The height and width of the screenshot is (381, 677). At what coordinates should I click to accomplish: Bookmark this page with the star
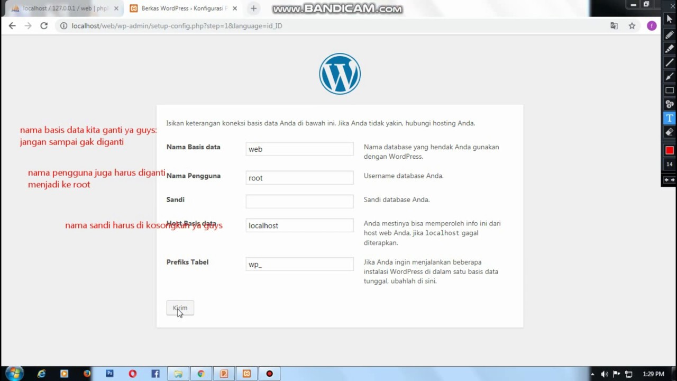(632, 25)
